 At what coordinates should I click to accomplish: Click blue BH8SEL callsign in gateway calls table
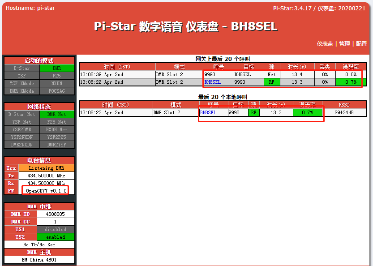(x=212, y=82)
